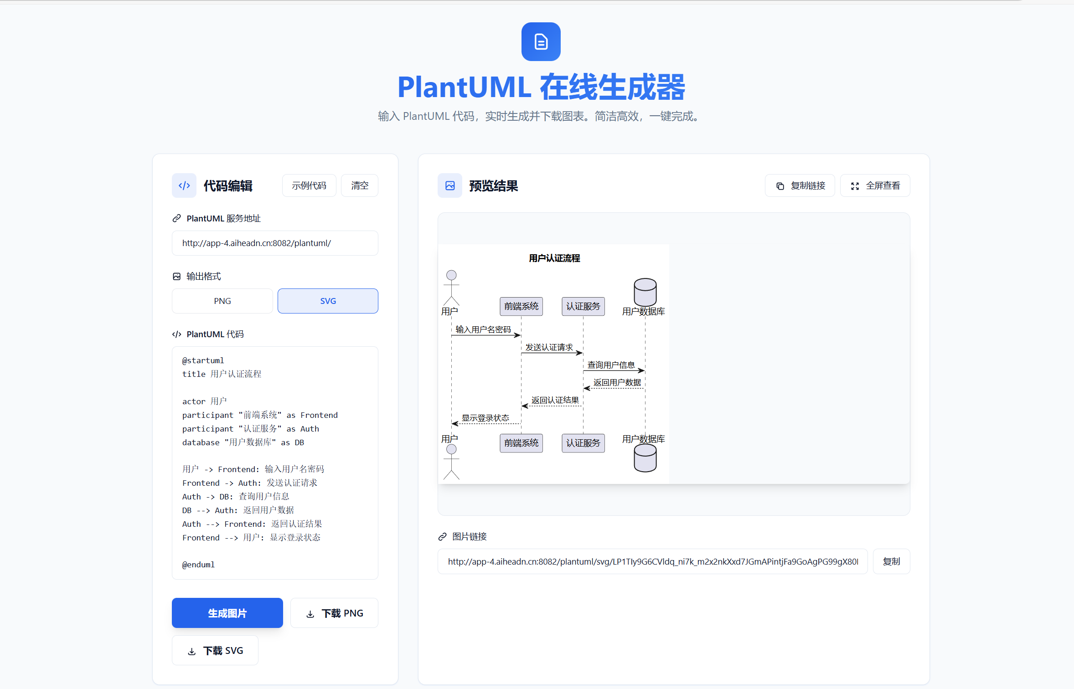Click the copy icon in 复制链接
Image resolution: width=1074 pixels, height=689 pixels.
point(780,186)
